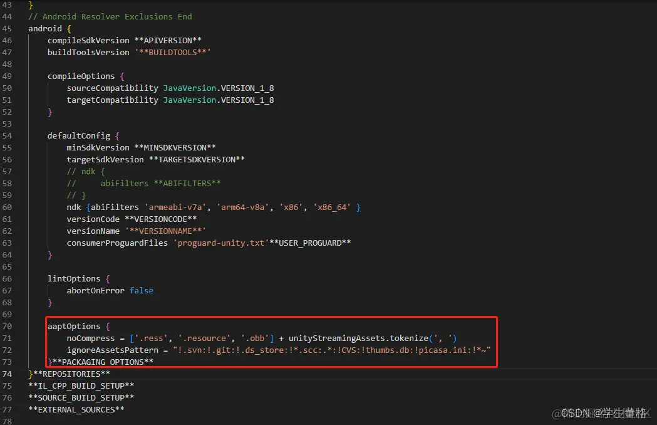The height and width of the screenshot is (425, 657).
Task: Click the 'aaptOptions {' line
Action: point(79,327)
